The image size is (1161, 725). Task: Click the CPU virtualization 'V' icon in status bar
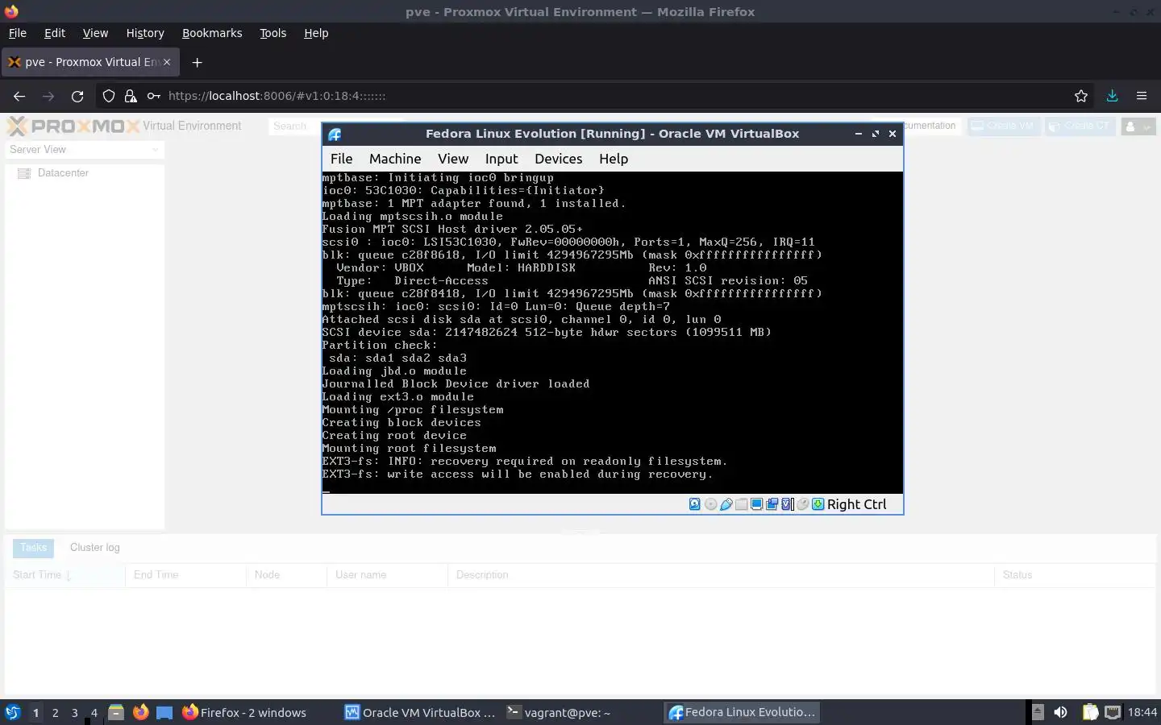(787, 504)
